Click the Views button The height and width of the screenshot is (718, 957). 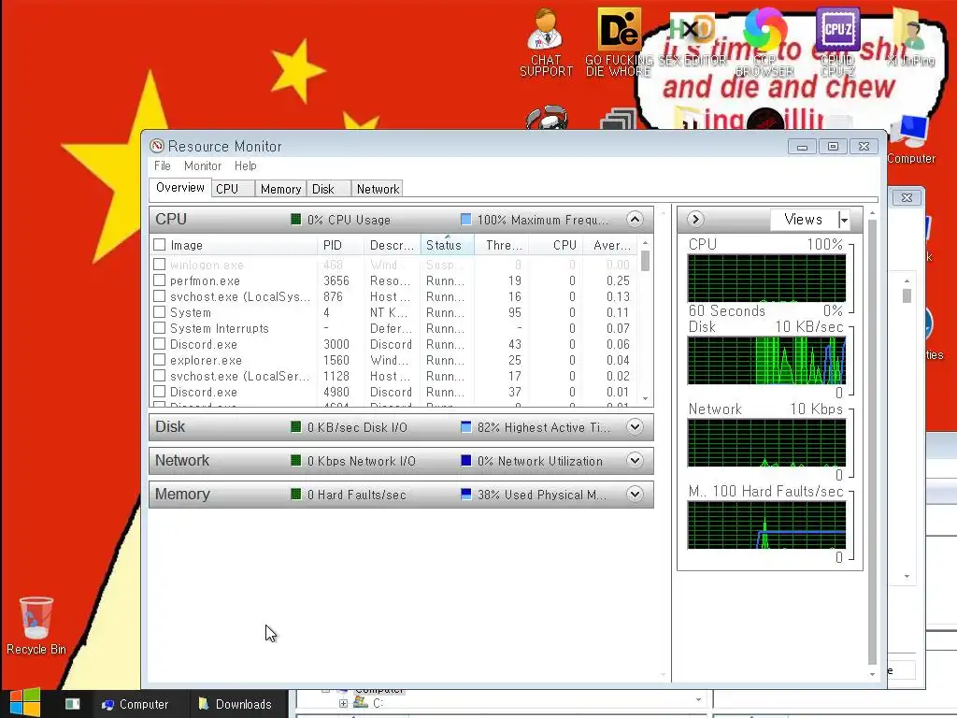click(x=803, y=219)
